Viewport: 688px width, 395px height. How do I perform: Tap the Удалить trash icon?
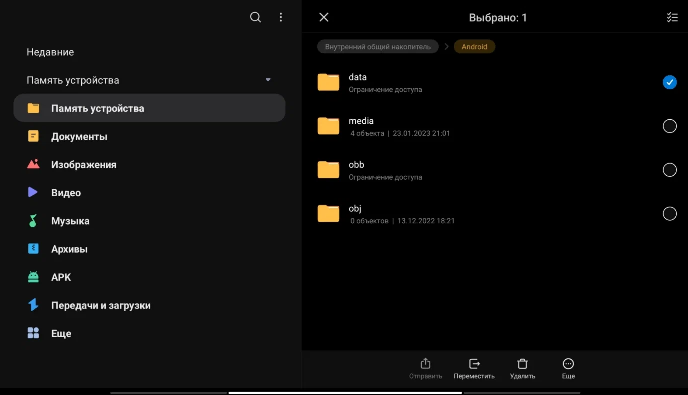(522, 363)
